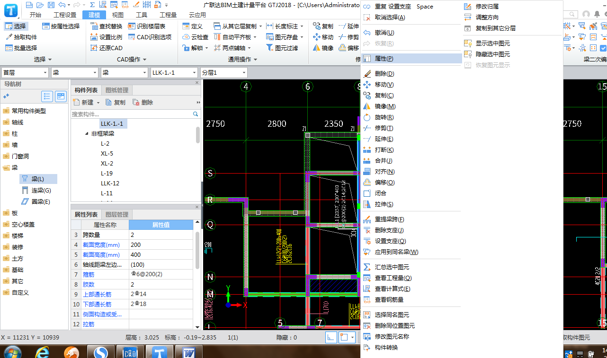
Task: Click 复制 copy button in component list
Action: click(x=116, y=102)
